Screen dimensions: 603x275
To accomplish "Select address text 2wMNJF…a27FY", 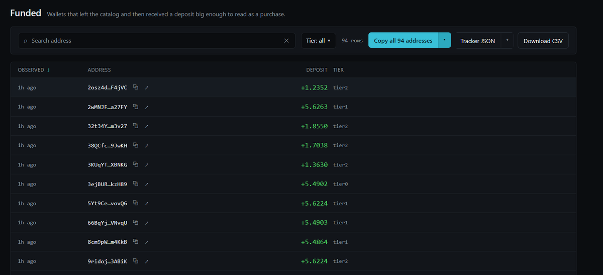I will click(x=108, y=107).
